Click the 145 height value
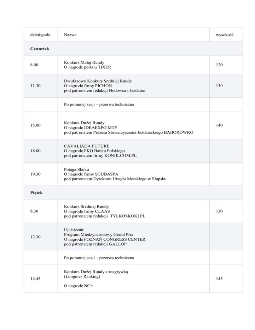Screen dimensions: 255x330 tap(219, 279)
